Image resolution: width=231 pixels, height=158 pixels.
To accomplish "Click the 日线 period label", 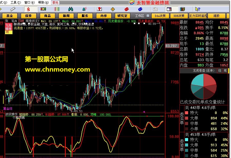I will (x=21, y=21).
